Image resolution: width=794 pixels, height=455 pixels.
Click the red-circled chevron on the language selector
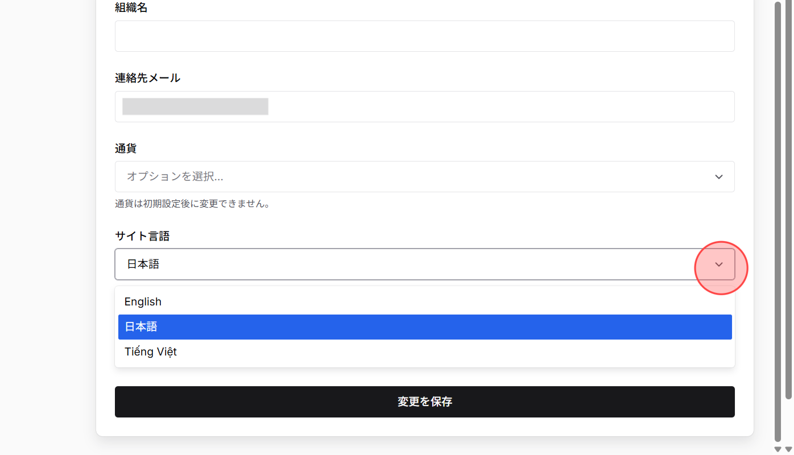click(x=718, y=264)
